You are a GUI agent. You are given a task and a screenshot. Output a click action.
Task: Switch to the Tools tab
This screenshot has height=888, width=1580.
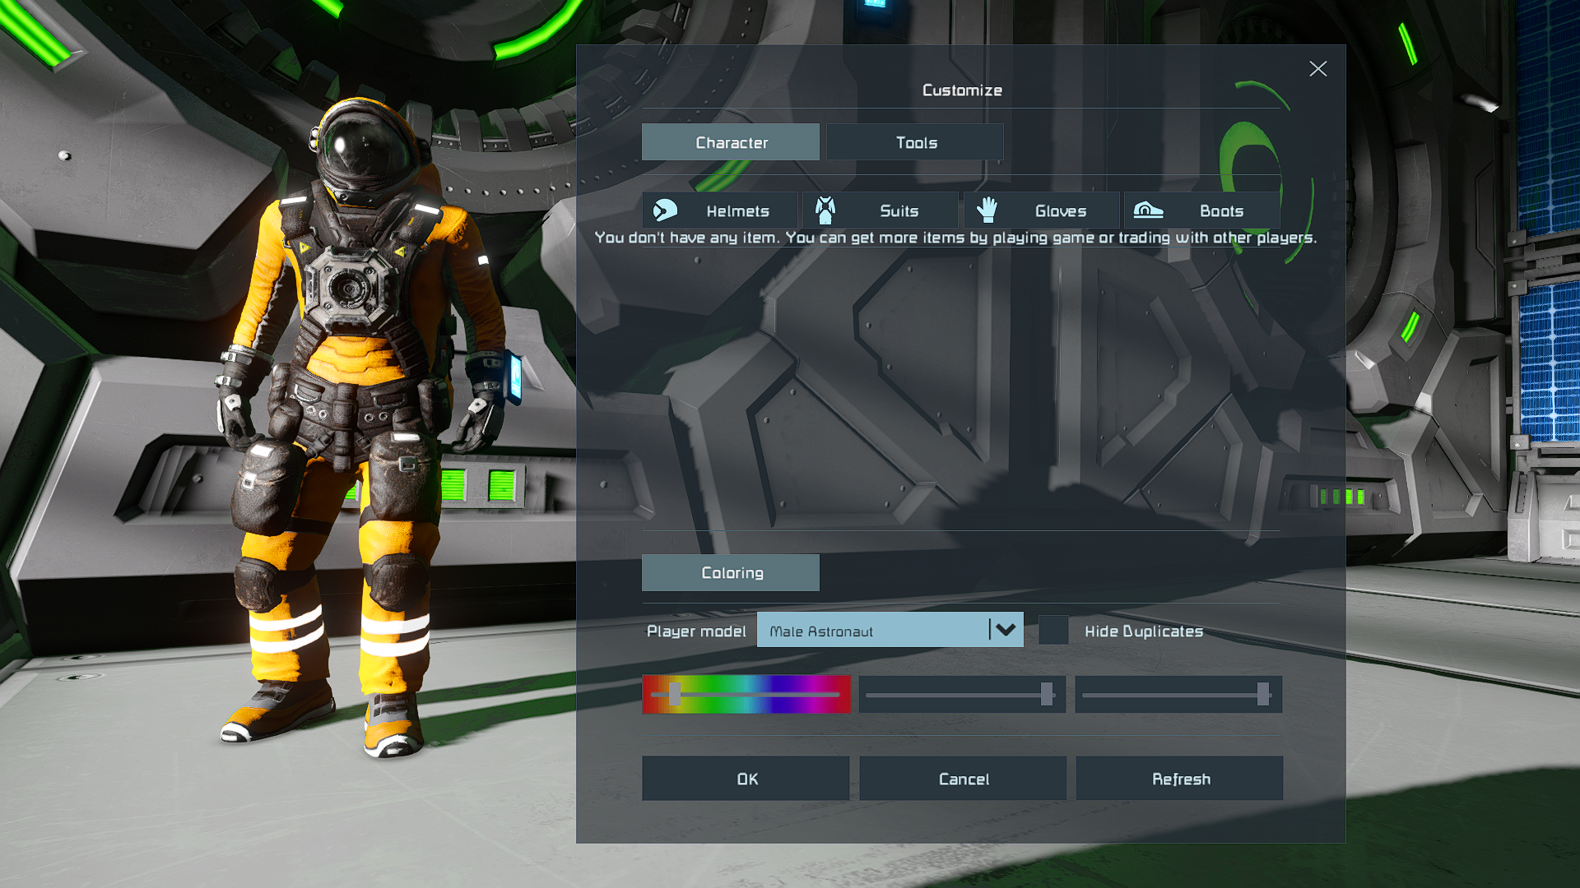coord(915,142)
